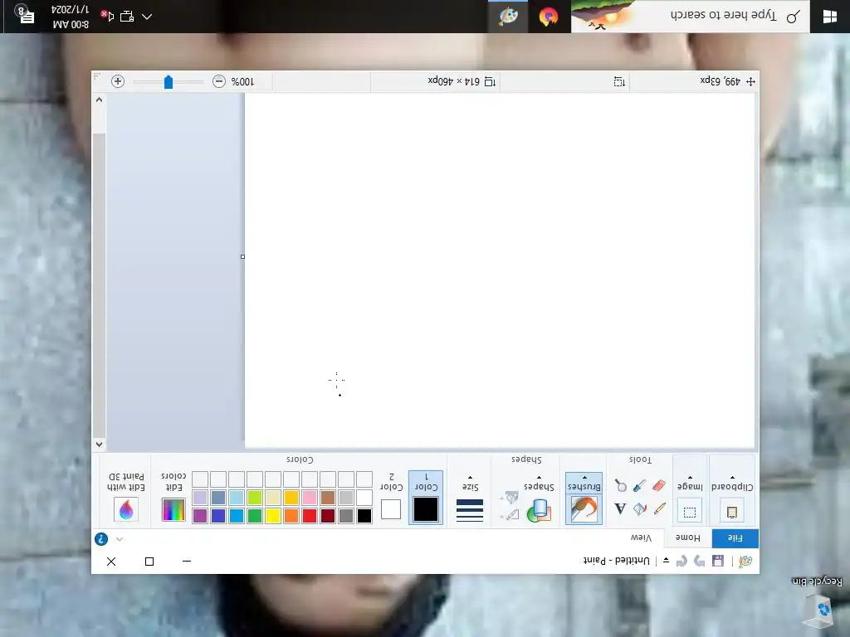This screenshot has width=850, height=637.
Task: Pick the pink rose color swatch
Action: coord(310,498)
